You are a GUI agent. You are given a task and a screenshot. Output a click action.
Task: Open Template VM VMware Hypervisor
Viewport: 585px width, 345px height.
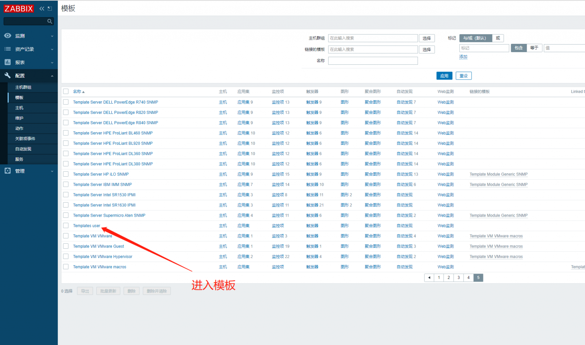102,257
